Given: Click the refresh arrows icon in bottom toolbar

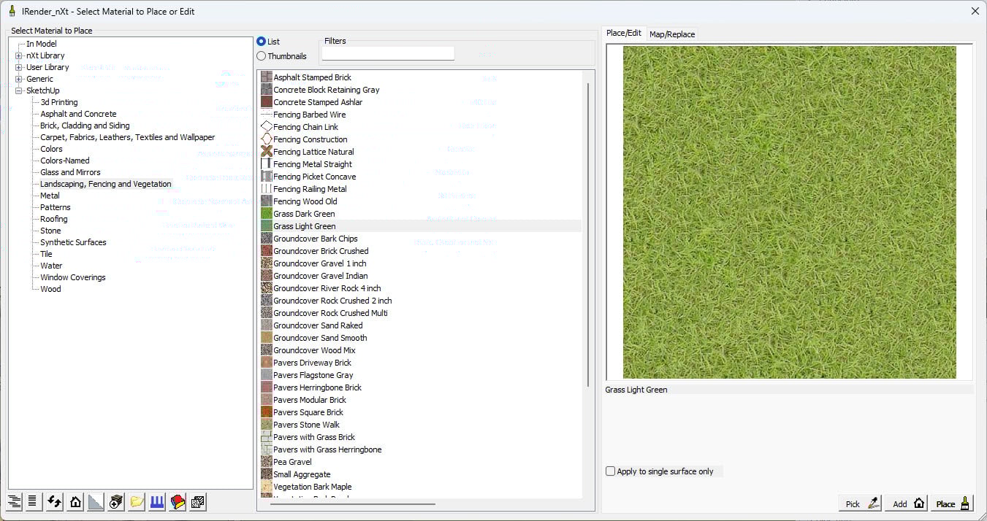Looking at the screenshot, I should point(55,501).
